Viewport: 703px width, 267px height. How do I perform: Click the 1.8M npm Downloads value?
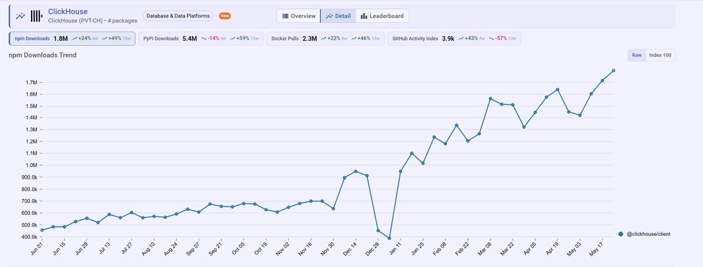point(61,39)
